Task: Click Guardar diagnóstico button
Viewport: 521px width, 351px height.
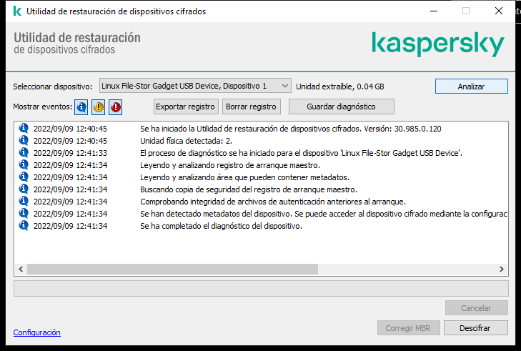Action: pyautogui.click(x=340, y=107)
